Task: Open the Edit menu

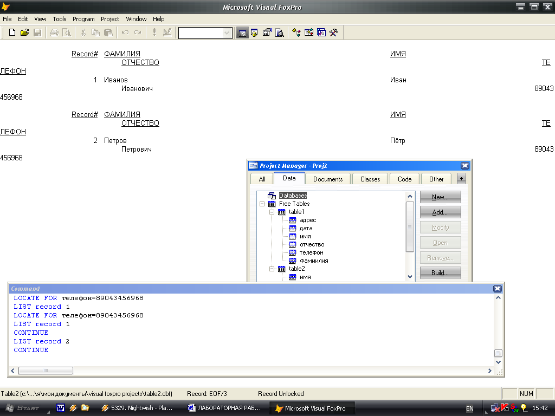Action: (x=23, y=19)
